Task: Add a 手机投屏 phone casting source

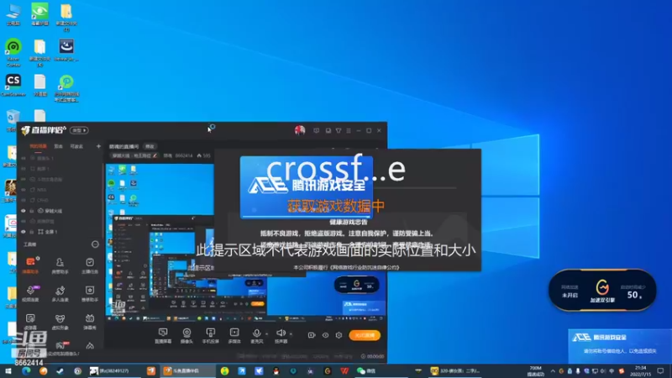Action: point(211,335)
